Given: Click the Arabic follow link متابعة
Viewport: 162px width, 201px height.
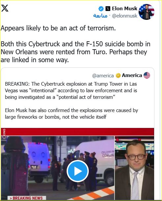Looking at the screenshot, I should coord(100,16).
